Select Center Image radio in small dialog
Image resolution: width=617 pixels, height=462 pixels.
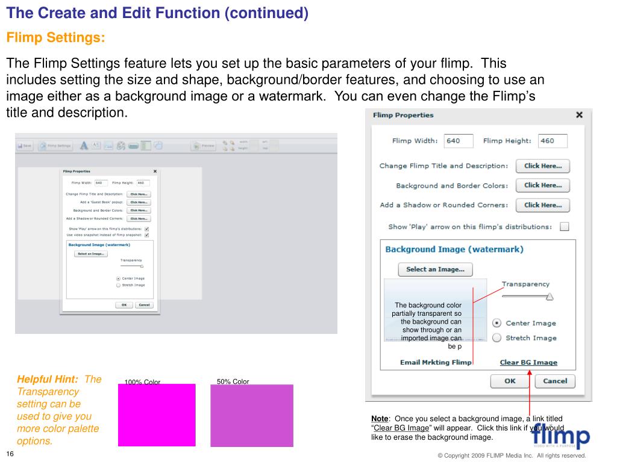(x=118, y=279)
